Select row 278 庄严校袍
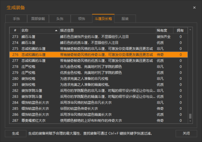Screen dimensions: 202x142 tap(99, 67)
